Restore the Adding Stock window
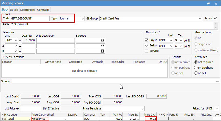The width and height of the screenshot is (221, 121). 208,4
